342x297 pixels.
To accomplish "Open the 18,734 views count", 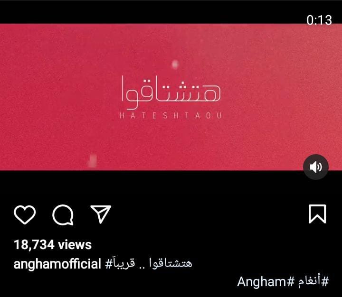I will coord(53,244).
